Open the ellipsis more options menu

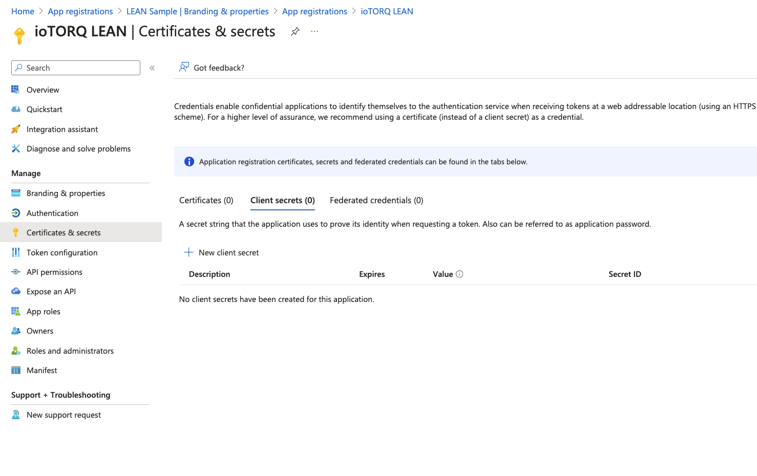pos(314,32)
